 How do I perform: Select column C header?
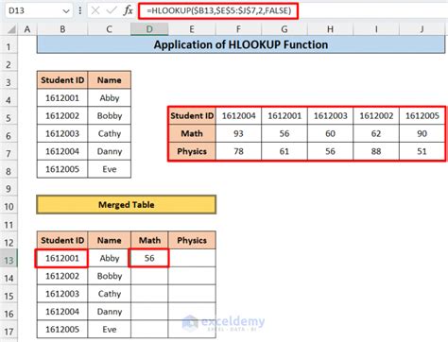pyautogui.click(x=109, y=29)
